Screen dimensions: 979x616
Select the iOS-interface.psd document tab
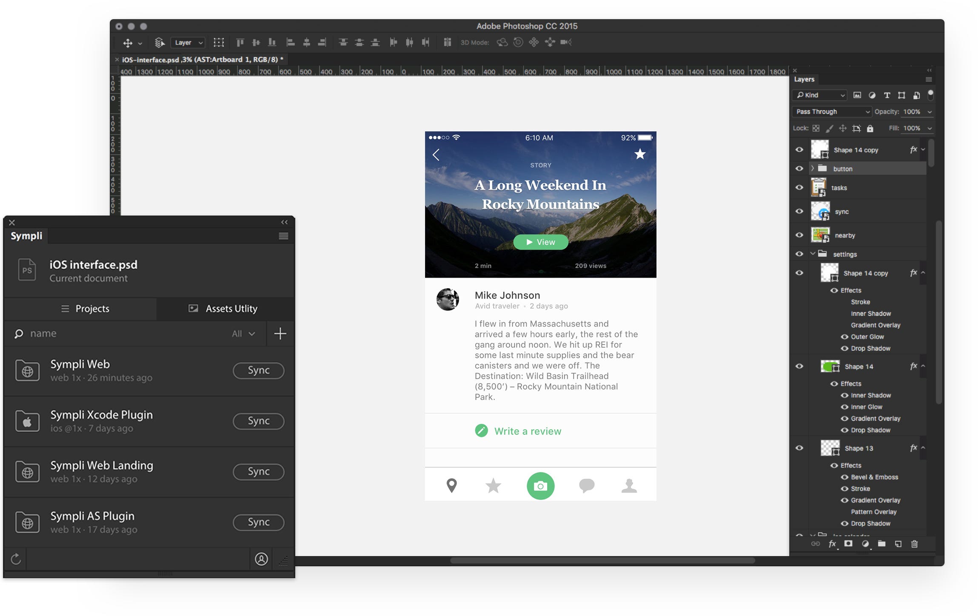click(199, 60)
